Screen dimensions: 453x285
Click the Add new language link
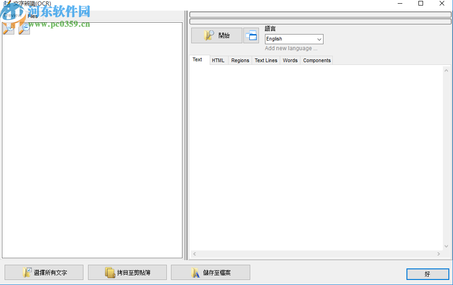pyautogui.click(x=291, y=48)
